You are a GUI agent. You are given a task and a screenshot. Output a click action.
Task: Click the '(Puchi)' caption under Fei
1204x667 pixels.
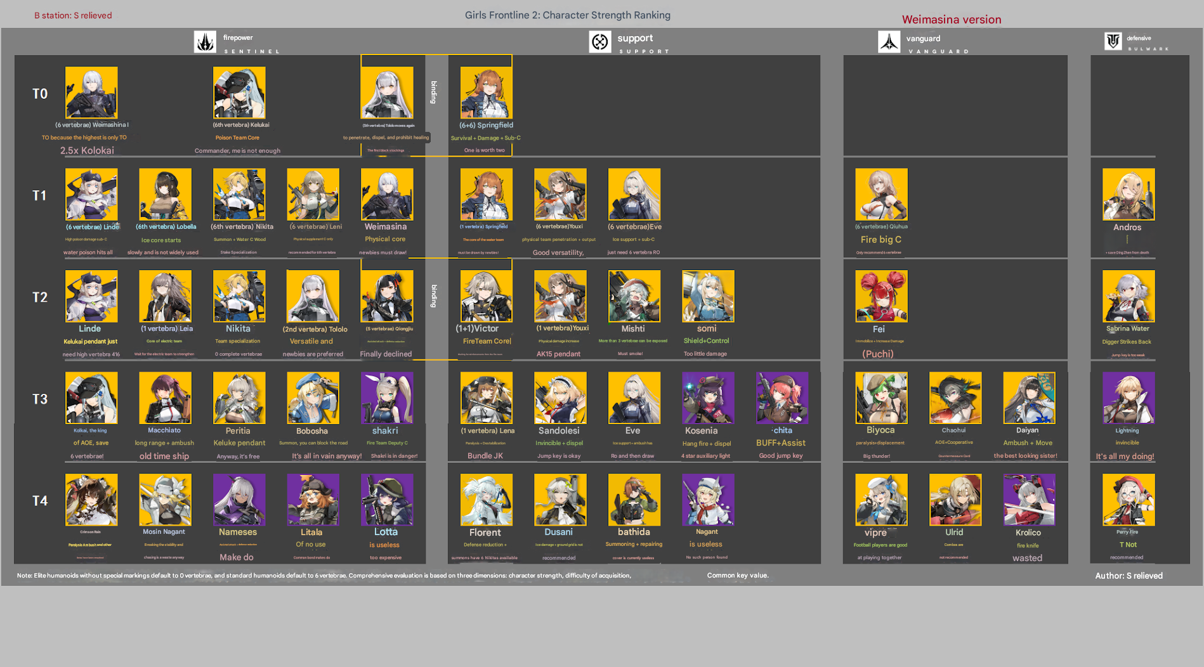[x=877, y=354]
